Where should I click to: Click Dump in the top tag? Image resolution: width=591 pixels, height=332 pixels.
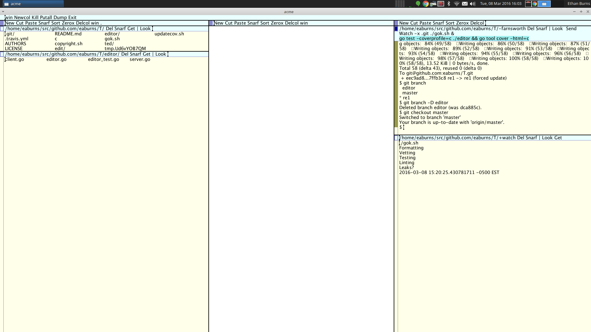[x=60, y=18]
